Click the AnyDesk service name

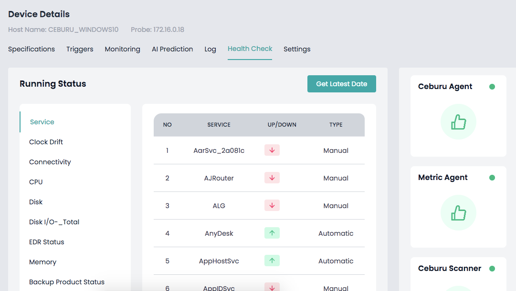pos(219,233)
